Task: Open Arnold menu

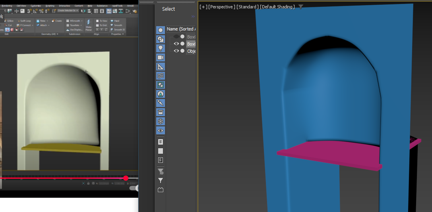Action: (130, 6)
